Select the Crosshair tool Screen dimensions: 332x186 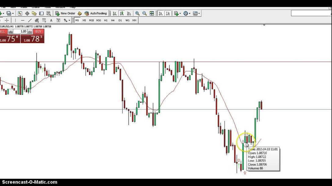(7, 20)
